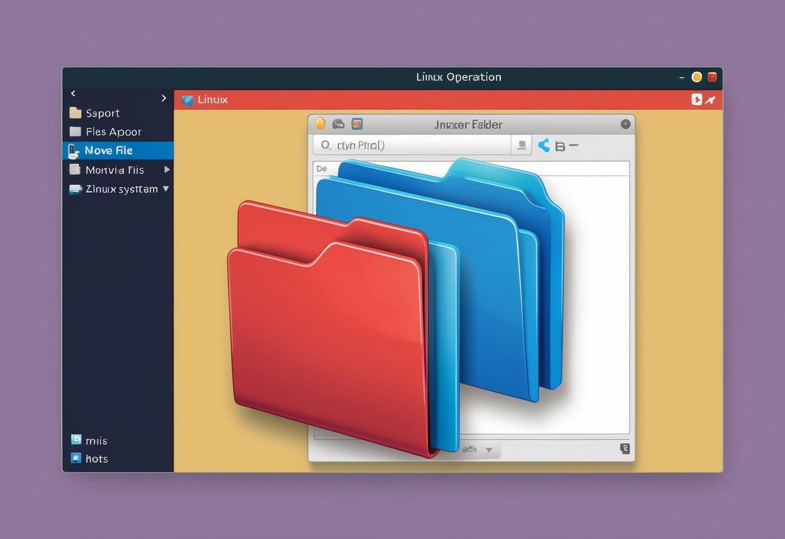Expand the Zinux systam dropdown arrow
The width and height of the screenshot is (785, 539).
click(x=166, y=189)
